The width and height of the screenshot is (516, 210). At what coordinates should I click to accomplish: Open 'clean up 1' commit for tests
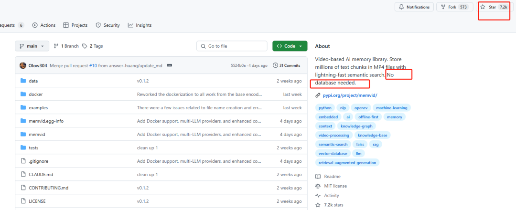pyautogui.click(x=148, y=147)
